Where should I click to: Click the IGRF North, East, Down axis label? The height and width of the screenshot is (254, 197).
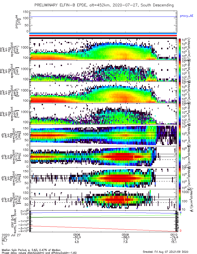pyautogui.click(x=14, y=221)
